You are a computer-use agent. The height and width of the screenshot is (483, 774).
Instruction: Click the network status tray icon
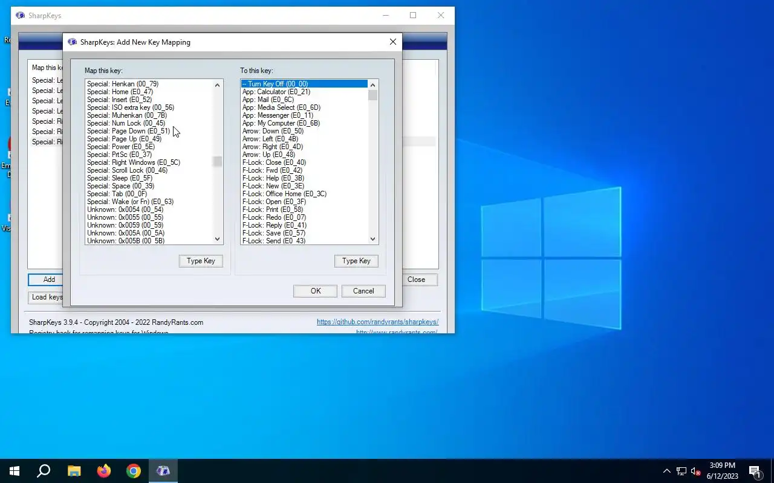[x=681, y=471]
